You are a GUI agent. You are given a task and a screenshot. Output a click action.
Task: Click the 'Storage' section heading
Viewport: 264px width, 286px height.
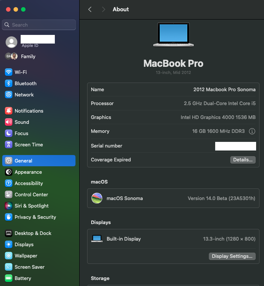(100, 278)
